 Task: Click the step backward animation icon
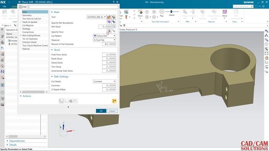pos(147,12)
